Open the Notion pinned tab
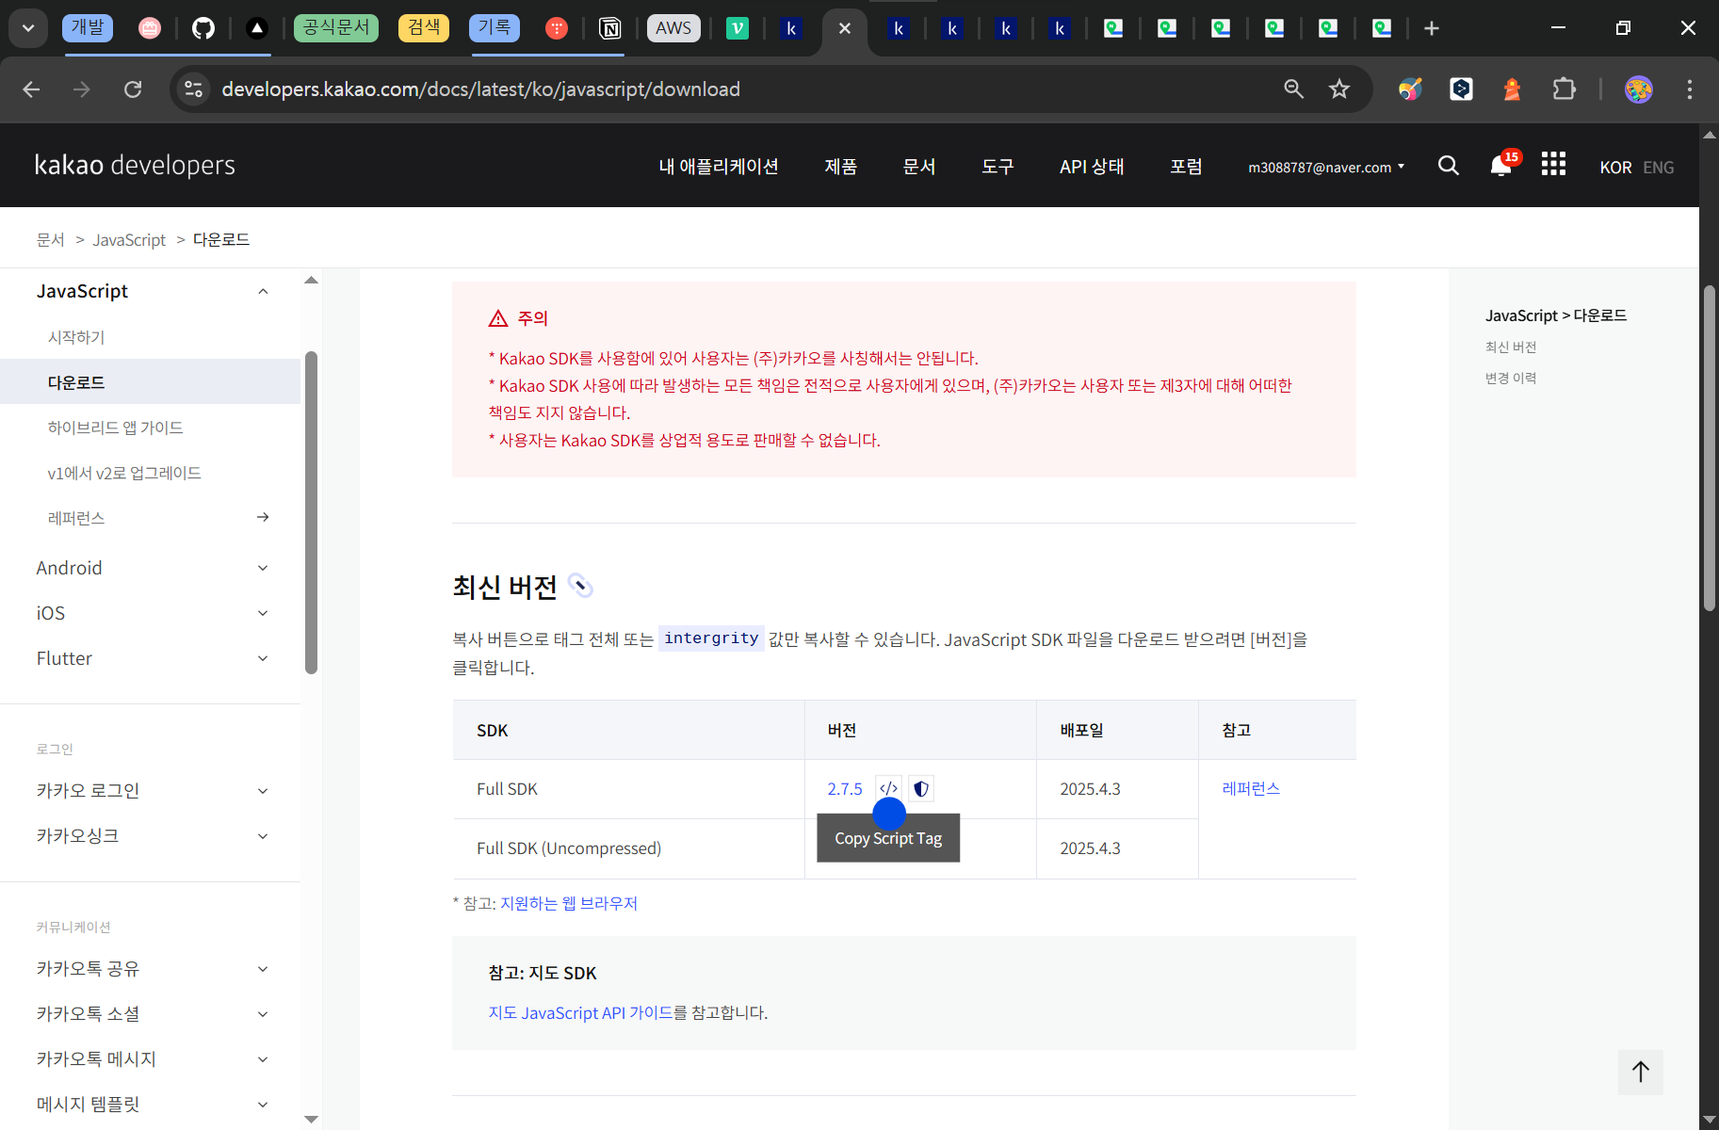The height and width of the screenshot is (1130, 1719). tap(610, 28)
